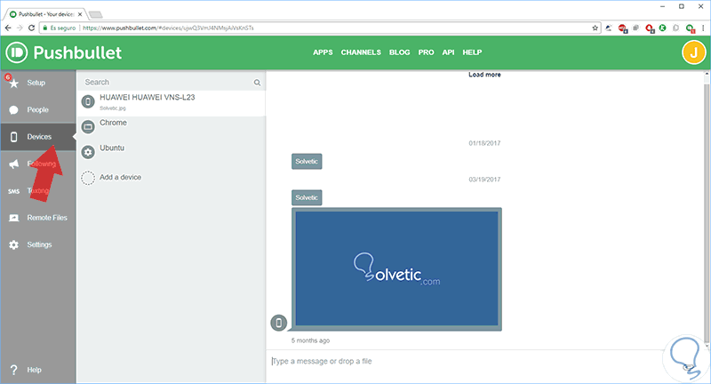
Task: Open the API menu item
Action: click(x=449, y=52)
